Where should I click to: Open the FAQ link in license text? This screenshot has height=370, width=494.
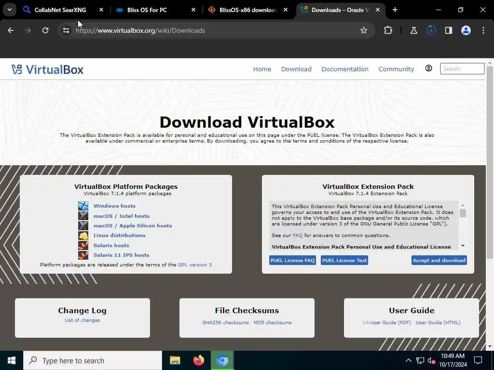point(297,235)
